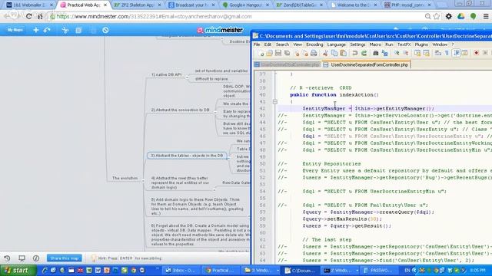Switch to '1&1 Webmailer' browser tab
The width and height of the screenshot is (492, 276).
(30, 5)
